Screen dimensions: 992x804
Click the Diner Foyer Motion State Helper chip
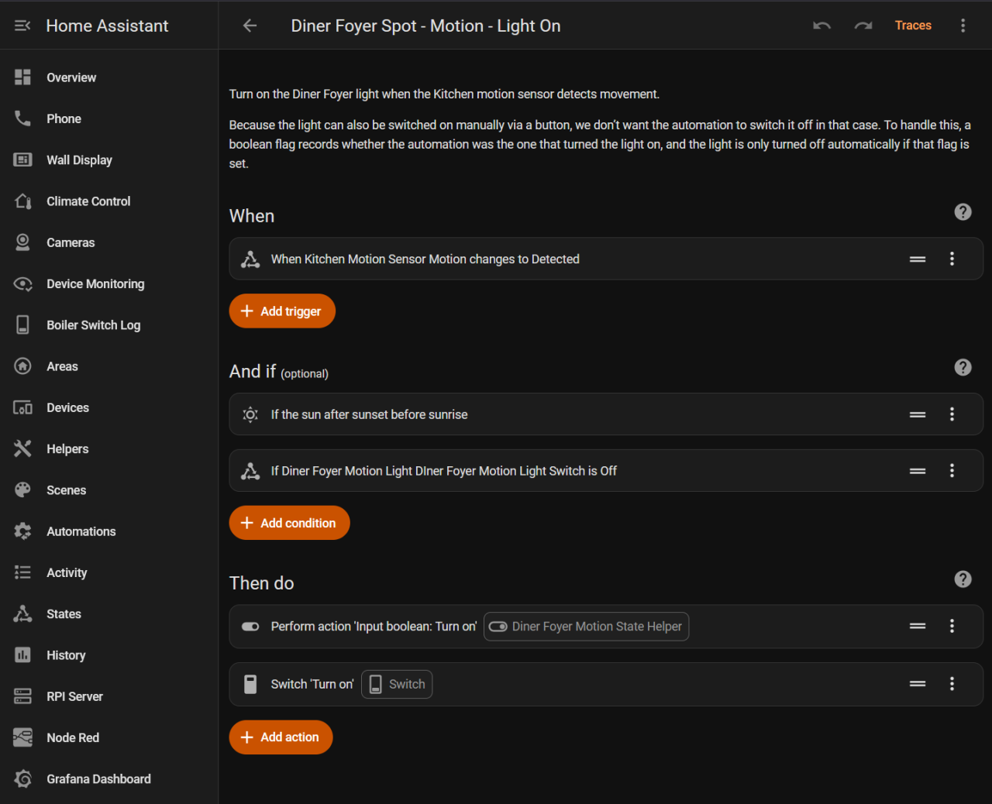[x=587, y=627]
